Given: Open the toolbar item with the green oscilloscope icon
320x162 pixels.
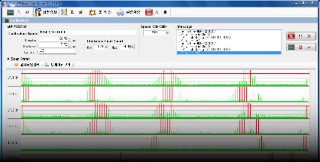Looking at the screenshot, I should coord(19,12).
